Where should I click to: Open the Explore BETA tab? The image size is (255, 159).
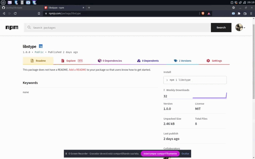point(72,60)
